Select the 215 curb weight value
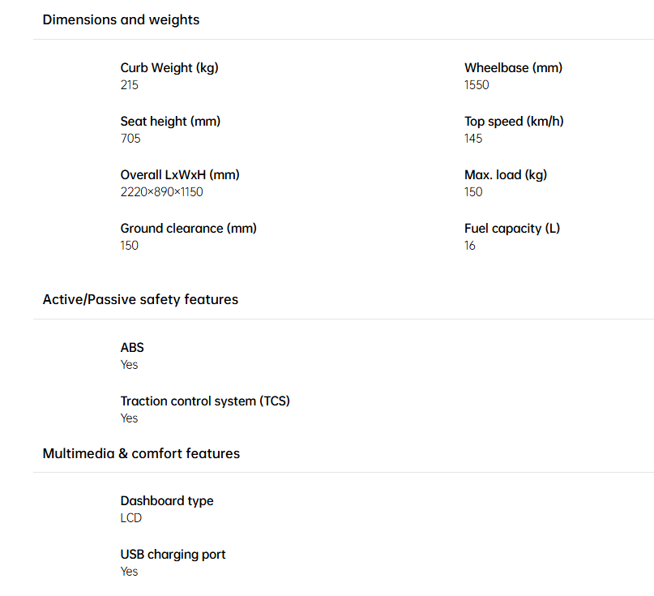This screenshot has width=654, height=596. point(129,85)
